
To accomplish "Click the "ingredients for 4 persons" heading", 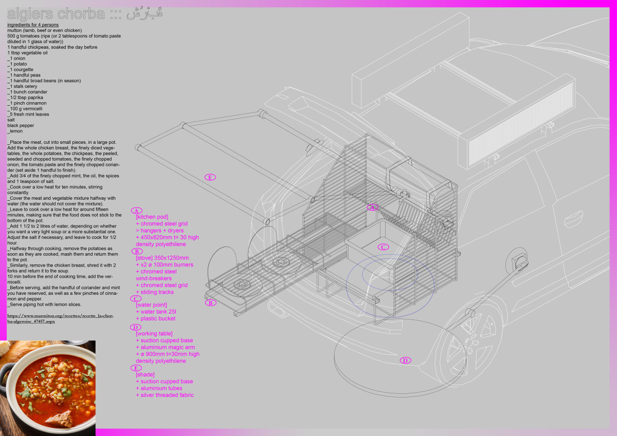I will tap(33, 25).
